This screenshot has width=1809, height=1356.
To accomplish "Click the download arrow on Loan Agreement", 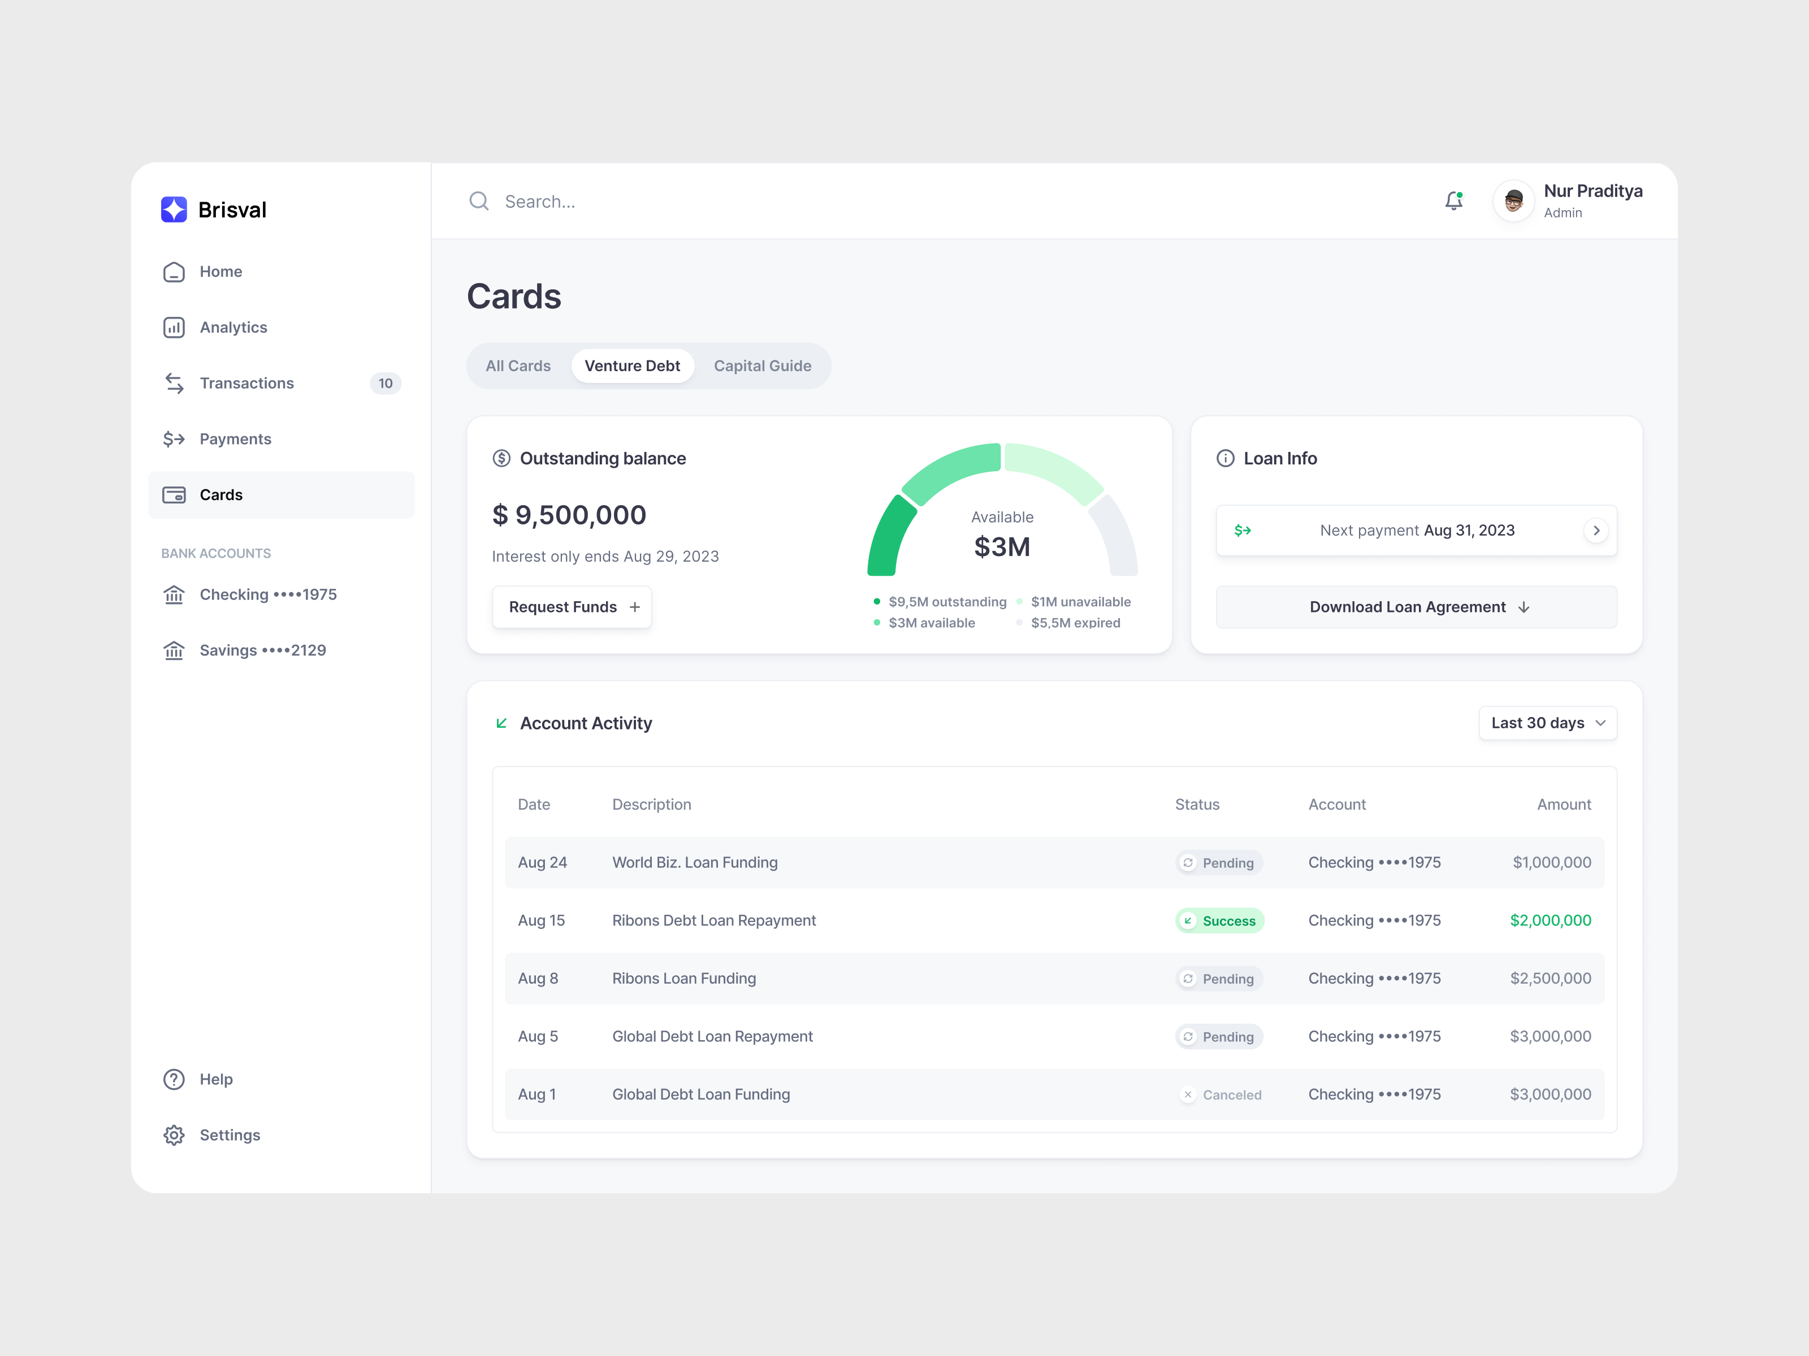I will (1525, 607).
